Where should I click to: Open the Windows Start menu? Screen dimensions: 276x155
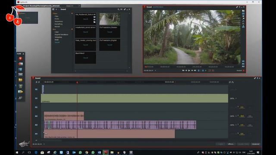[x=17, y=152]
